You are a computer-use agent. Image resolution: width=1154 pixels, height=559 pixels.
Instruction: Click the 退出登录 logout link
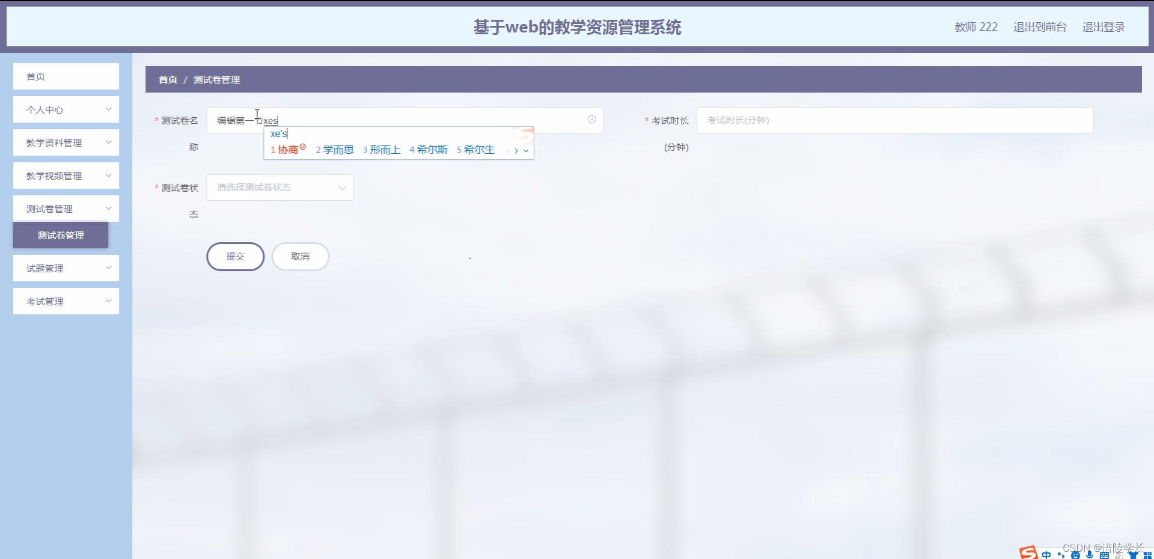1104,26
